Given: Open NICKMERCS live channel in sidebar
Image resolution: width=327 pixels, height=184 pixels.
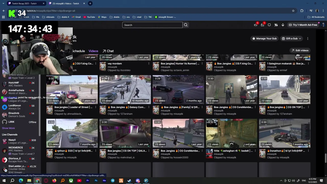Looking at the screenshot, I should coord(20,151).
